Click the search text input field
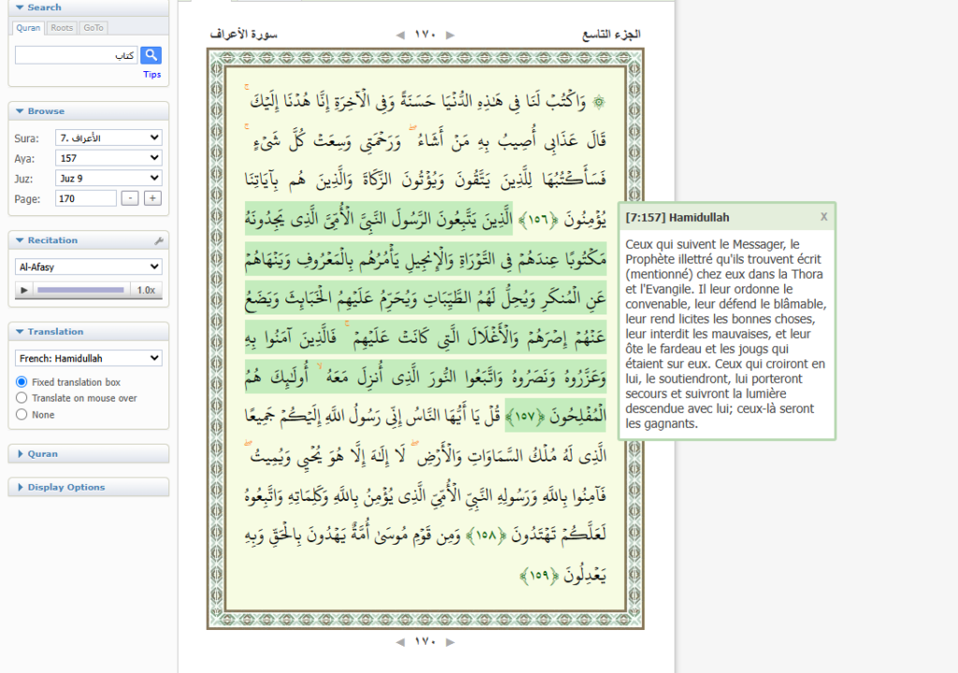This screenshot has width=958, height=673. [76, 55]
